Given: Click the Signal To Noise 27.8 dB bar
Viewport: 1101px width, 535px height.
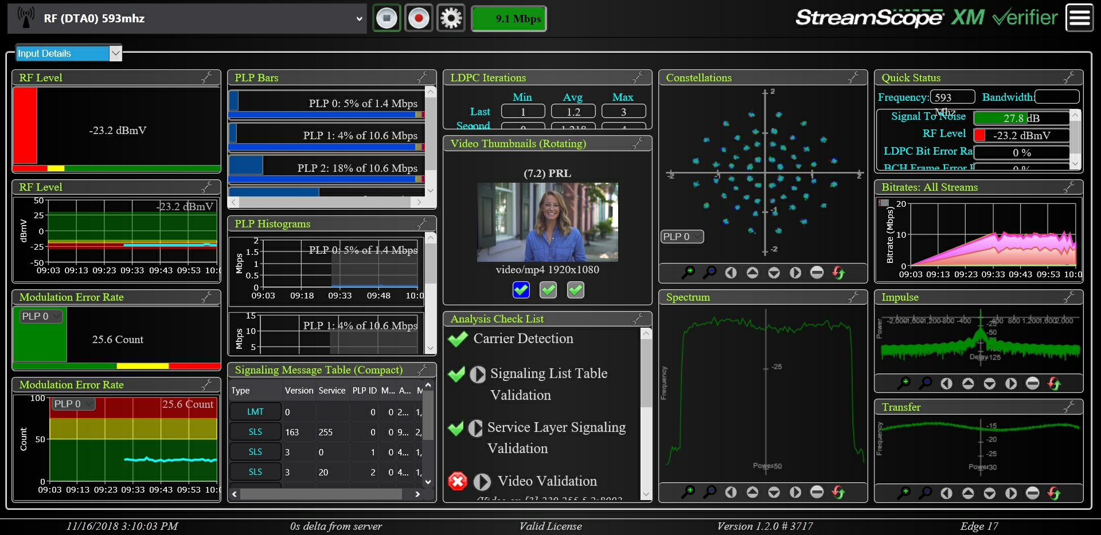Looking at the screenshot, I should 1021,118.
